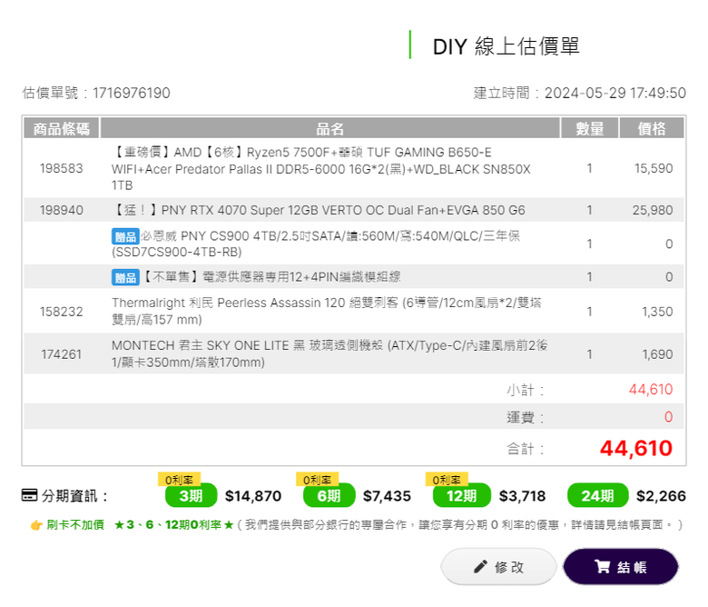Click the installment amount $3,718
This screenshot has height=607, width=708.
[x=523, y=496]
